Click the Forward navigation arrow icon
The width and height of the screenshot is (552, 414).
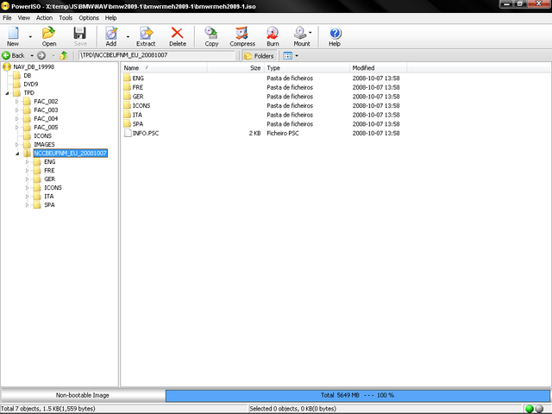point(41,55)
